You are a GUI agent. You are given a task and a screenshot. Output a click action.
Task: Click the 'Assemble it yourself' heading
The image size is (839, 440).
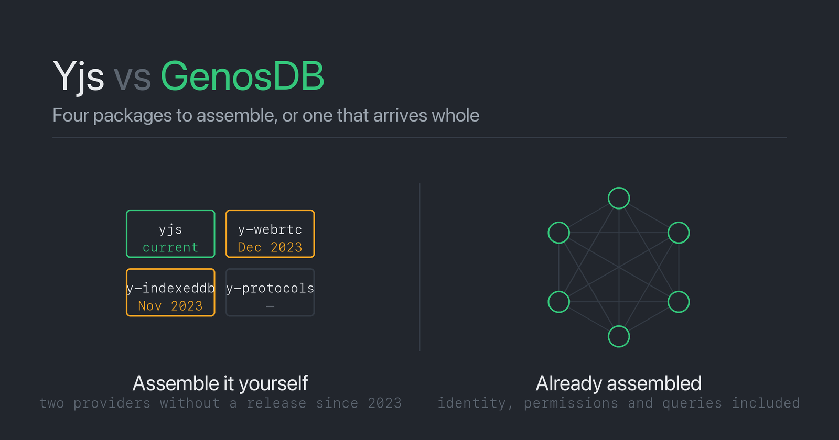coord(220,383)
